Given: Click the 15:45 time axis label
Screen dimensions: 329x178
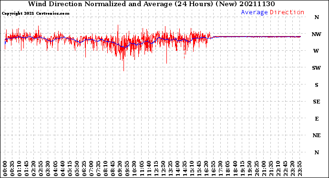Looking at the screenshot, I should coord(199,169).
